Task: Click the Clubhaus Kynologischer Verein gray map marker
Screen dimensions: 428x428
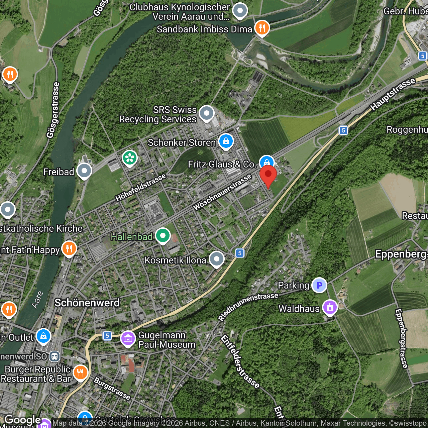Action: [x=240, y=11]
